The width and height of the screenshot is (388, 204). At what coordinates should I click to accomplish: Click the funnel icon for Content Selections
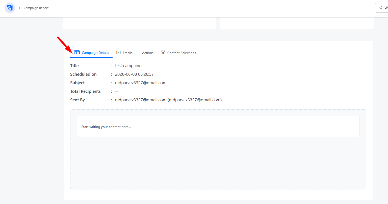click(163, 53)
